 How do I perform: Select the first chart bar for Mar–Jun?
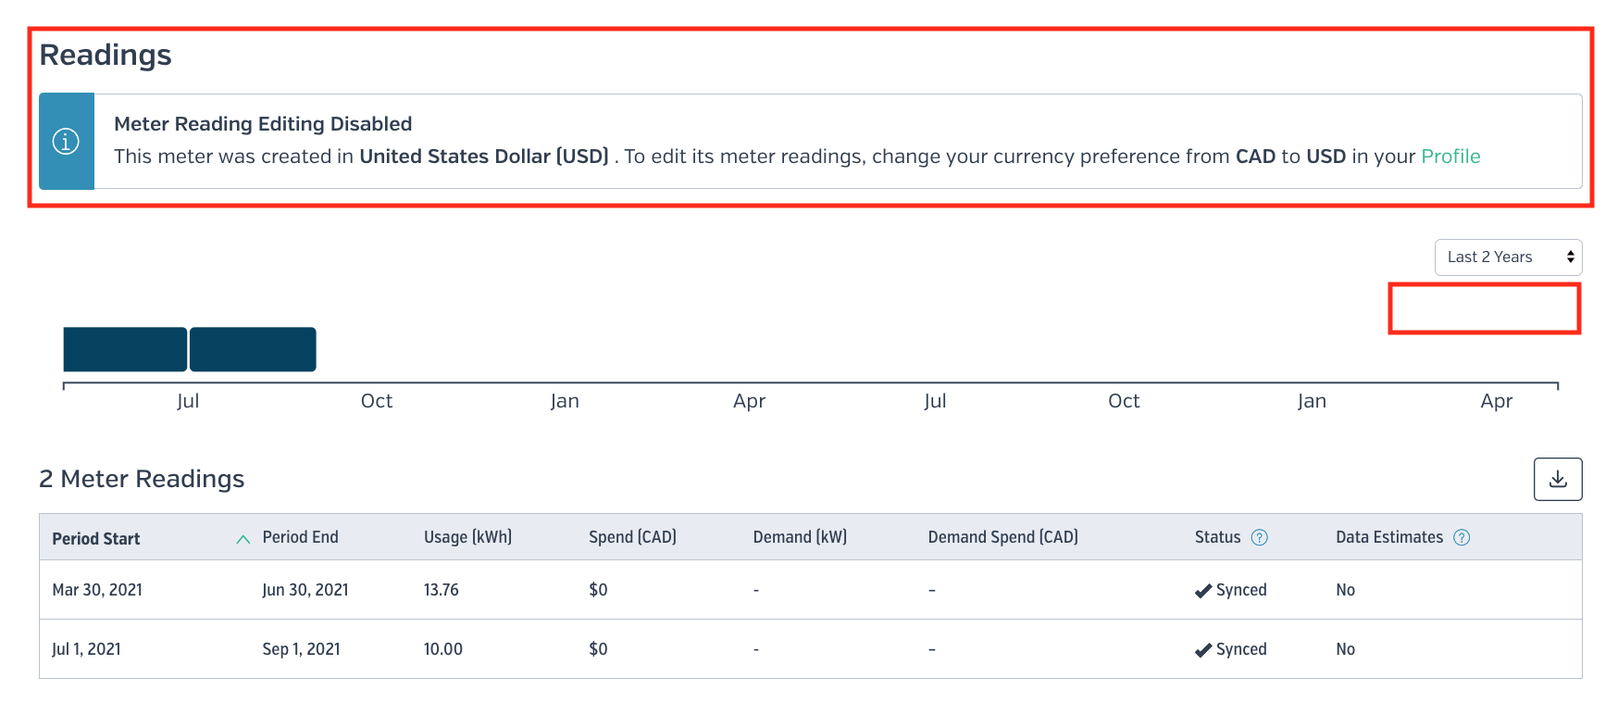[125, 349]
